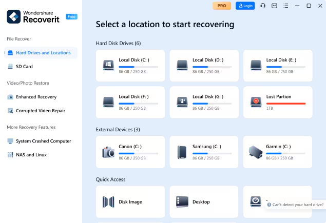Select the Samsung phone device icon
The width and height of the screenshot is (326, 223).
(182, 152)
